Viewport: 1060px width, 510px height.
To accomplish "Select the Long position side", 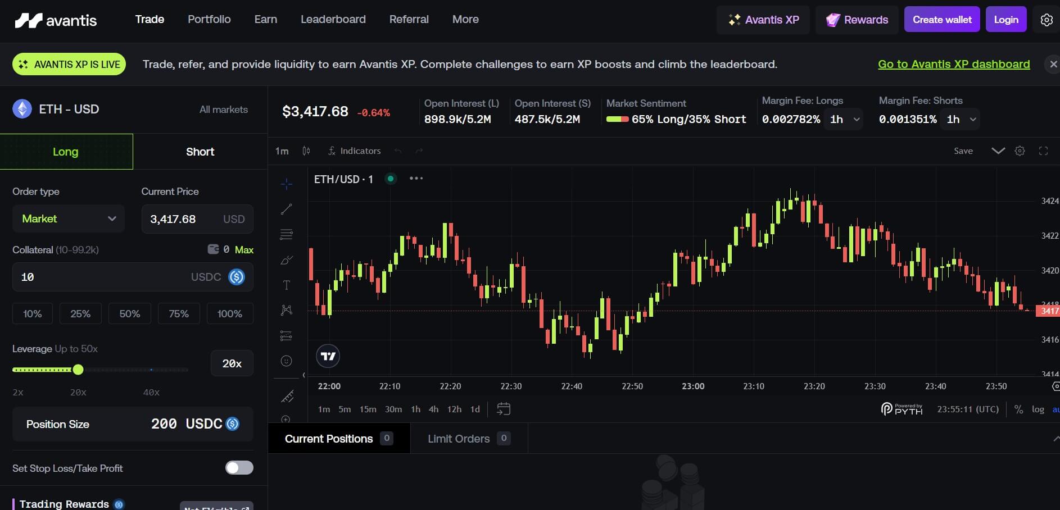I will tap(66, 152).
